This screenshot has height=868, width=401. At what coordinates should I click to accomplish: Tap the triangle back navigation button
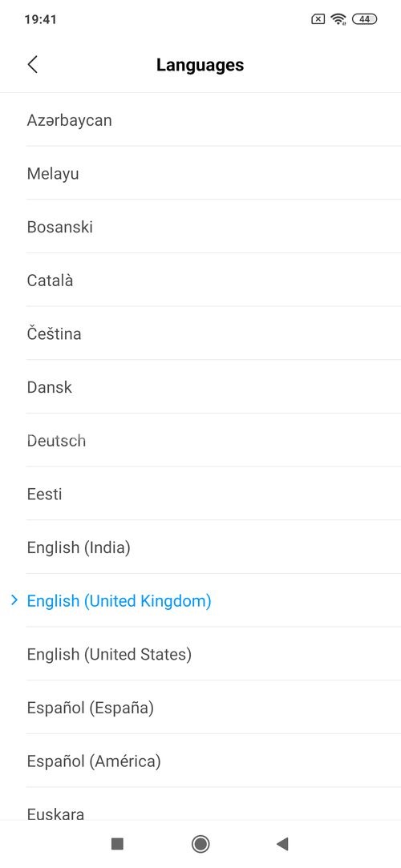click(282, 844)
